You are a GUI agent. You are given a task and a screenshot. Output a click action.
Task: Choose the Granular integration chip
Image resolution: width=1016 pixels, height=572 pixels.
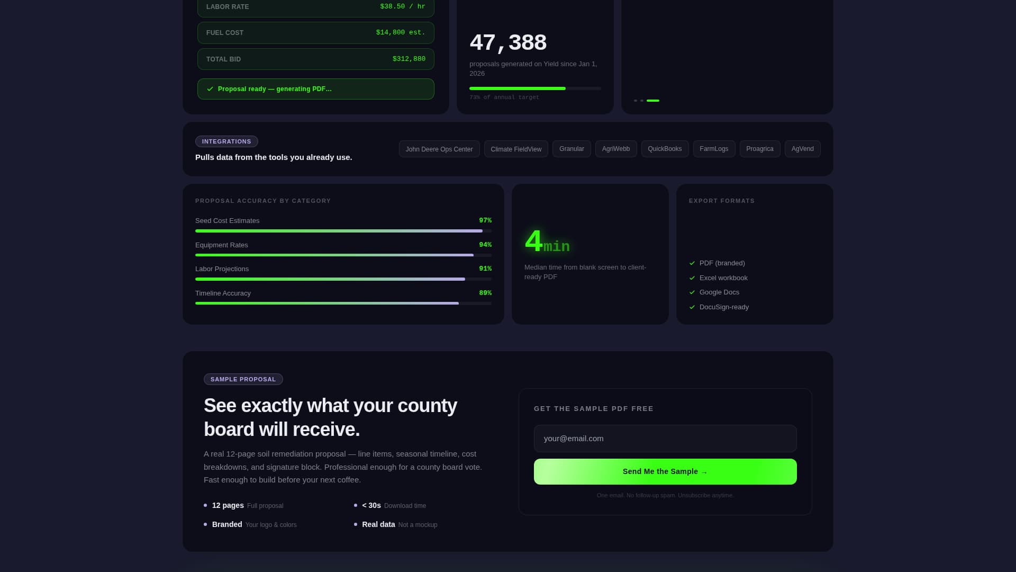[571, 149]
